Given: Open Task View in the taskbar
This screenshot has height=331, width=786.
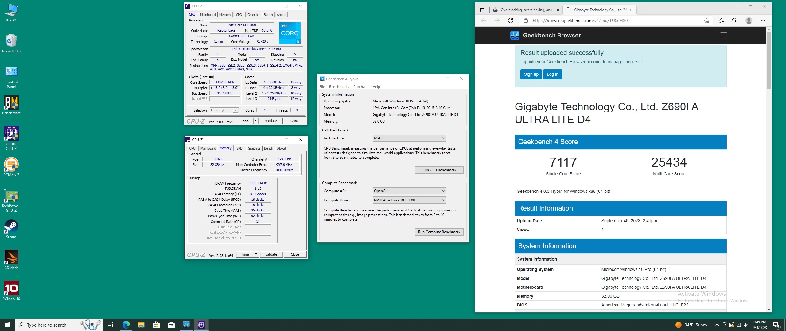Looking at the screenshot, I should coord(111,325).
